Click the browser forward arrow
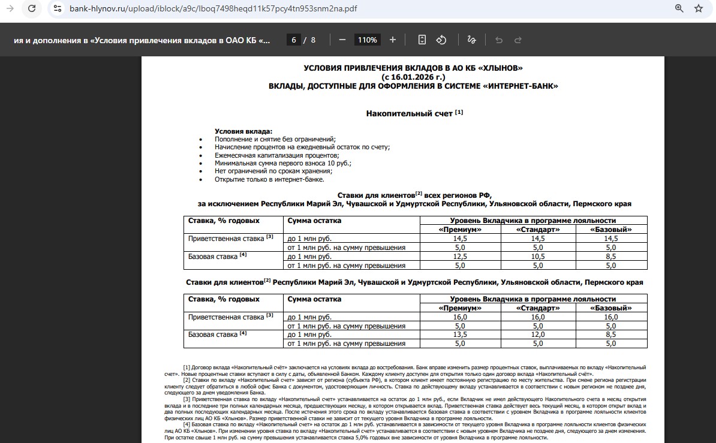The width and height of the screenshot is (716, 443). [10, 8]
